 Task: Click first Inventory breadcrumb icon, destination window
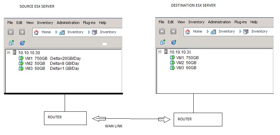(213, 32)
